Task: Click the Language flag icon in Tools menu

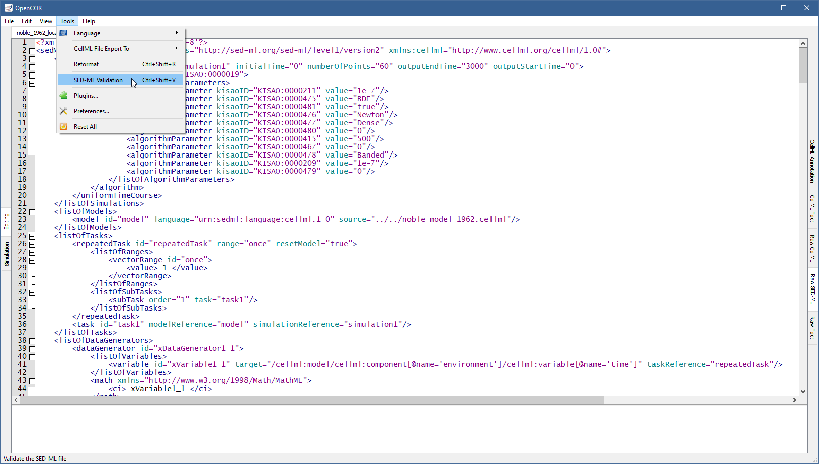Action: point(63,33)
